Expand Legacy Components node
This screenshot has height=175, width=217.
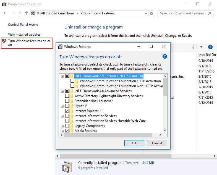[x=62, y=126]
